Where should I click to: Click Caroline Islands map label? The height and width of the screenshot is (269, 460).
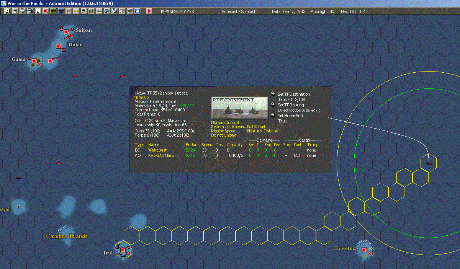point(67,236)
